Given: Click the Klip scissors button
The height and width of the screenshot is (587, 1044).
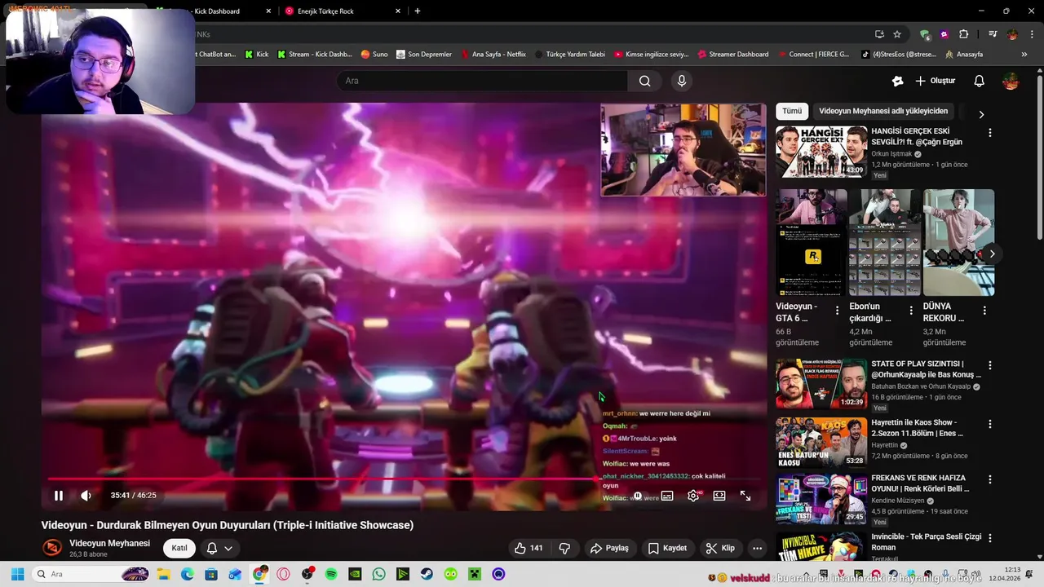Looking at the screenshot, I should tap(720, 548).
